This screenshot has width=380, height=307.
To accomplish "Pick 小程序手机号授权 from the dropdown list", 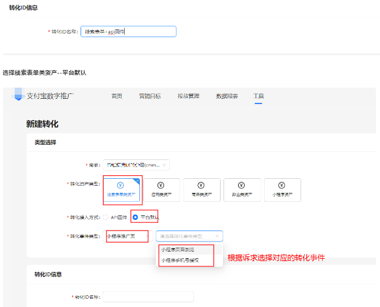I will click(x=189, y=260).
